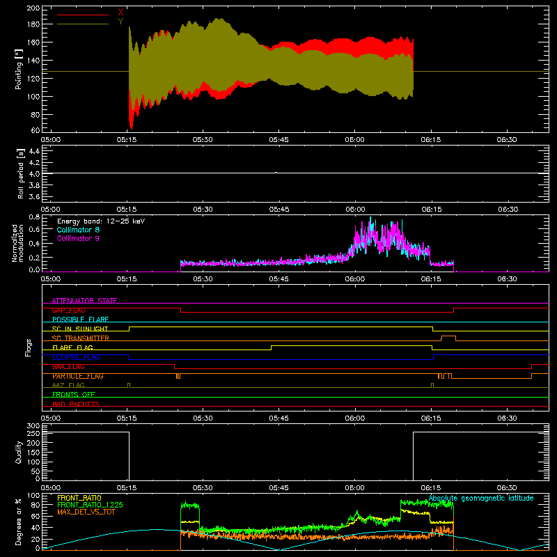Select the olive flag label under PARTICLE_FLAG
This screenshot has width=557, height=557.
tap(68, 385)
